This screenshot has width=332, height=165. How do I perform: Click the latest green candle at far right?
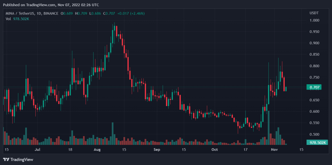286,89
